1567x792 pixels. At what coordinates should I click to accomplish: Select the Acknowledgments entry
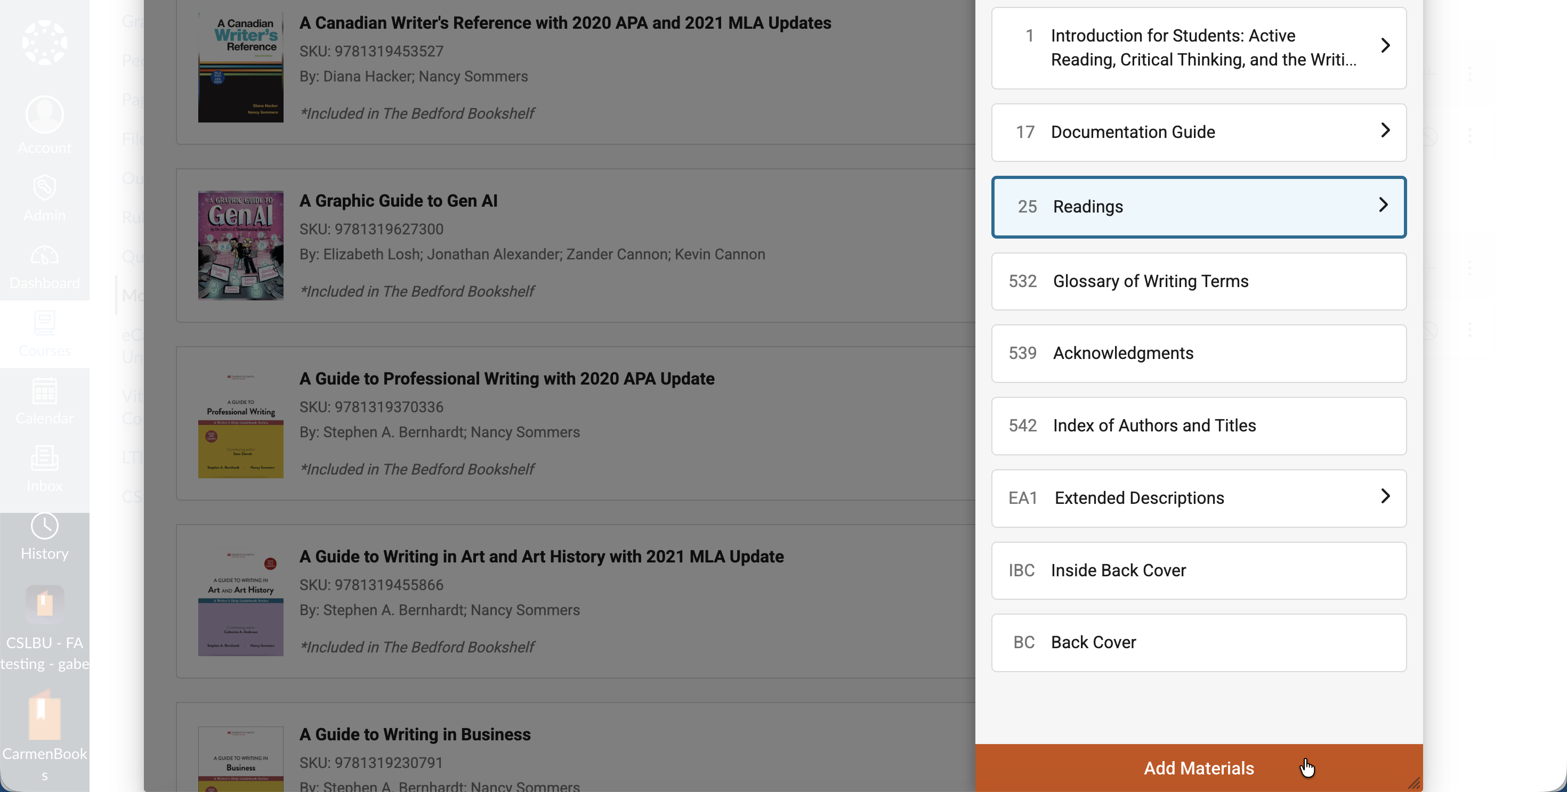coord(1198,353)
